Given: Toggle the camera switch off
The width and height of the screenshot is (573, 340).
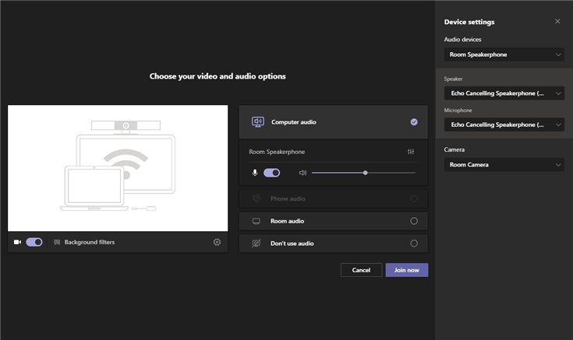Looking at the screenshot, I should [x=34, y=242].
